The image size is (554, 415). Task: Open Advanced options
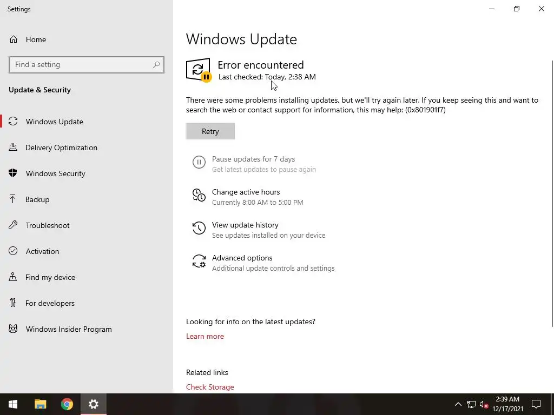tap(242, 258)
